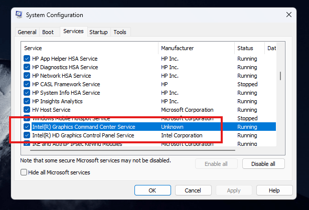Image resolution: width=309 pixels, height=210 pixels.
Task: Uncheck HP Insights Analytics service
Action: [x=27, y=101]
